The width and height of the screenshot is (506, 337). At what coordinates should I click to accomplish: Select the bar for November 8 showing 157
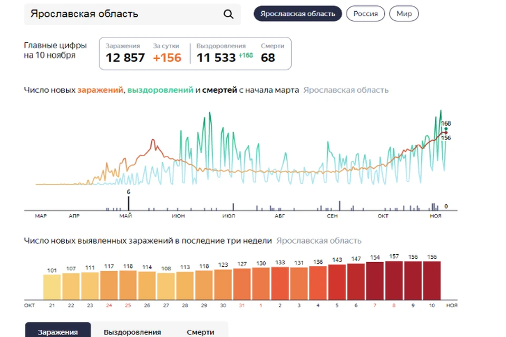tap(394, 280)
